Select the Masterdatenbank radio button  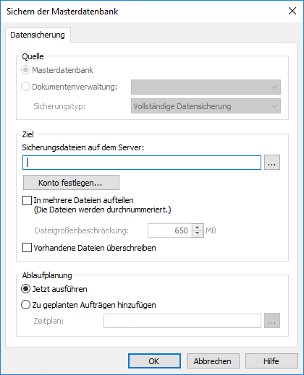(25, 70)
